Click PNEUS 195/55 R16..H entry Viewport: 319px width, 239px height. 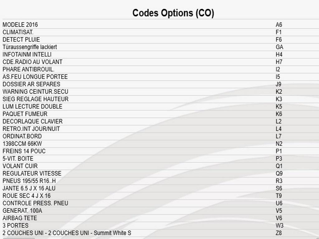29,181
